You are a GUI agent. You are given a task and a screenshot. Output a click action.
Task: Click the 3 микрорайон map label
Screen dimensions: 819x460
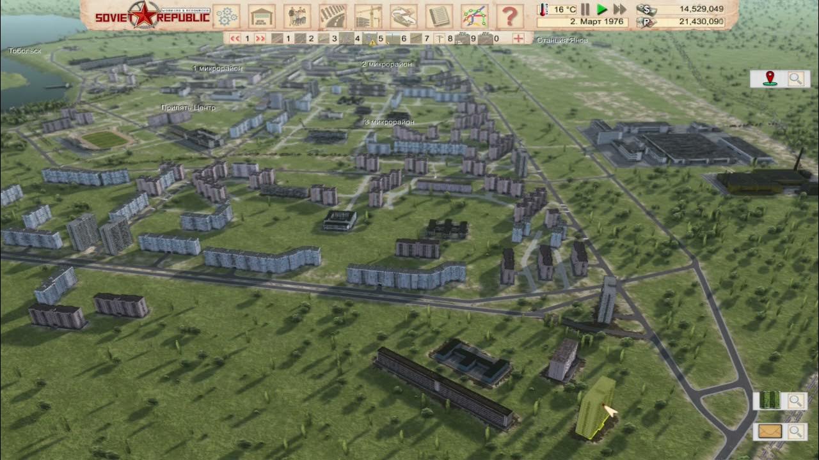pos(389,122)
